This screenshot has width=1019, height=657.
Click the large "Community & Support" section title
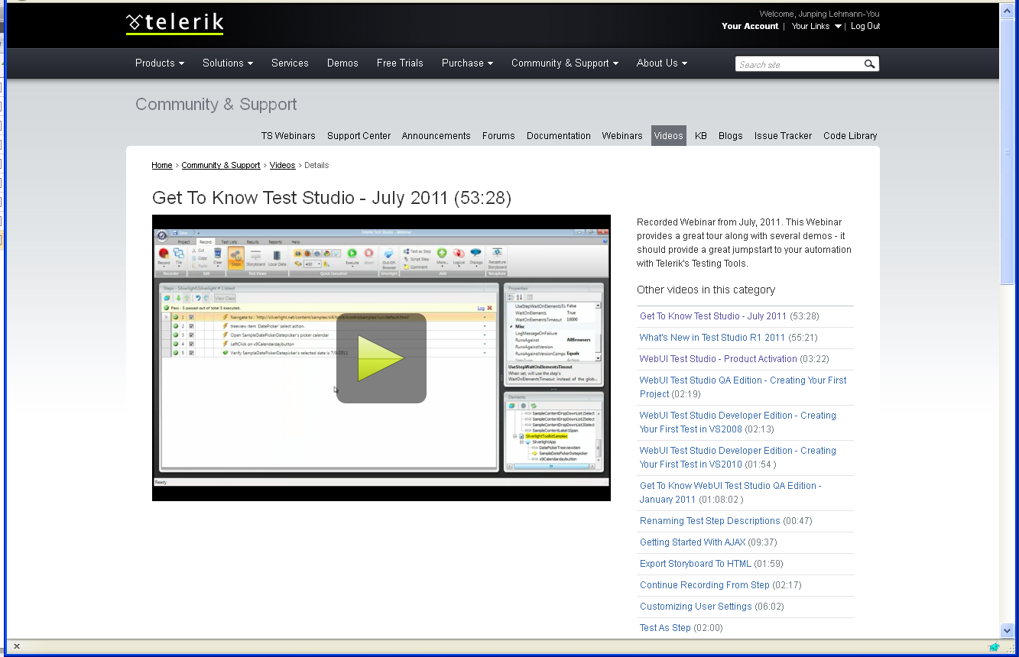click(216, 105)
